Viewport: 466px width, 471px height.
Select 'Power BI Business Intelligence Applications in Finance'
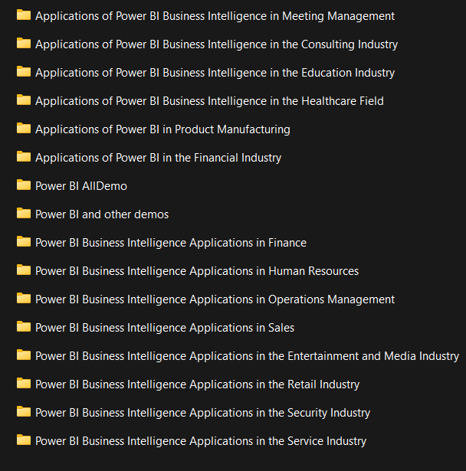tap(171, 243)
